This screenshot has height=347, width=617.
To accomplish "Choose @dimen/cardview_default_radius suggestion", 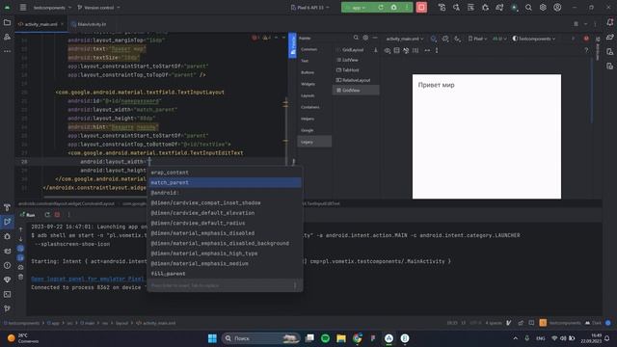I will pyautogui.click(x=225, y=223).
